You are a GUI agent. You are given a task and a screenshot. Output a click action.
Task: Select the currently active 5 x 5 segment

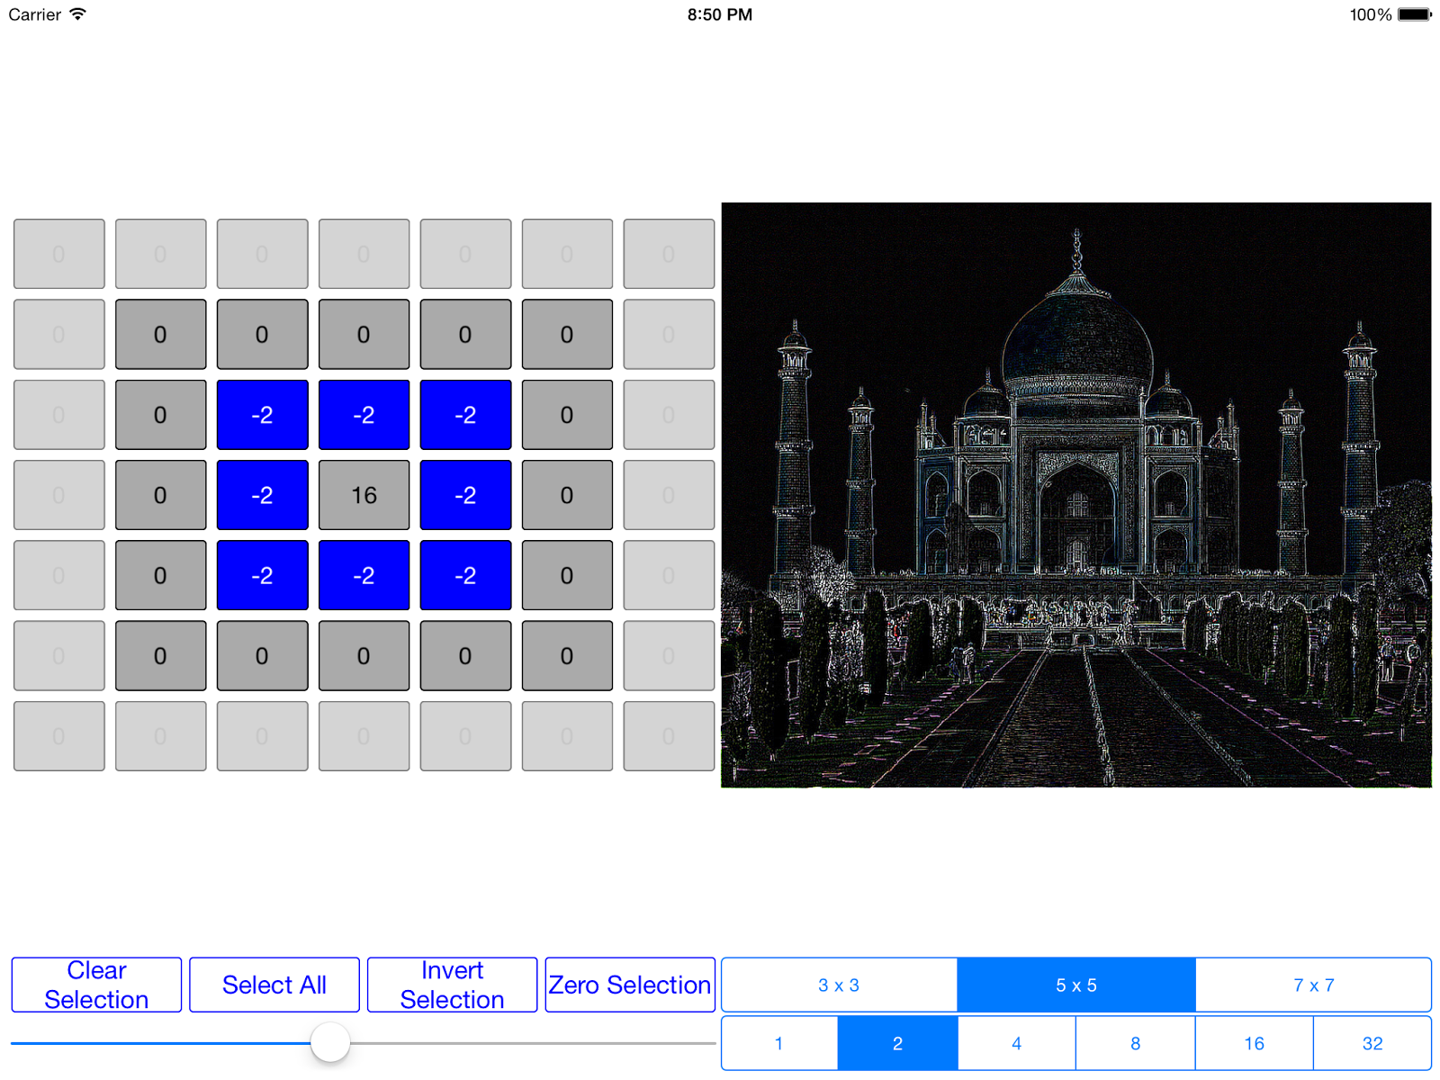click(1076, 984)
